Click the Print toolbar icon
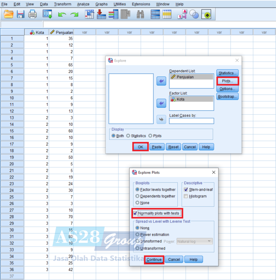 pos(33,14)
